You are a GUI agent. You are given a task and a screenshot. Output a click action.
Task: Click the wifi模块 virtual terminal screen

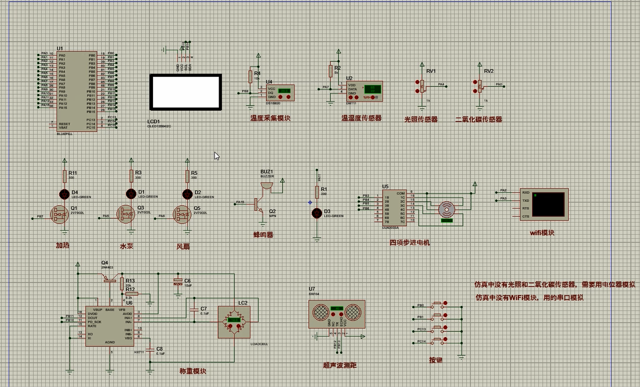coord(548,204)
